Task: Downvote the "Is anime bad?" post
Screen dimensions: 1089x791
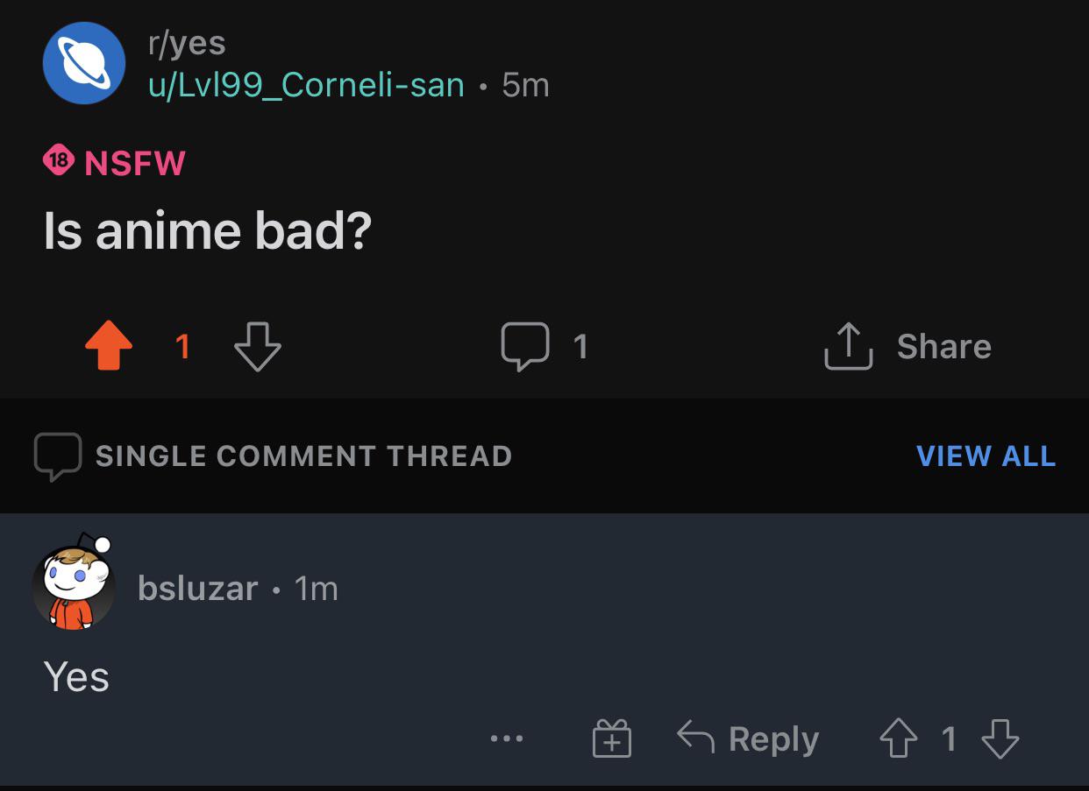Action: pos(258,347)
